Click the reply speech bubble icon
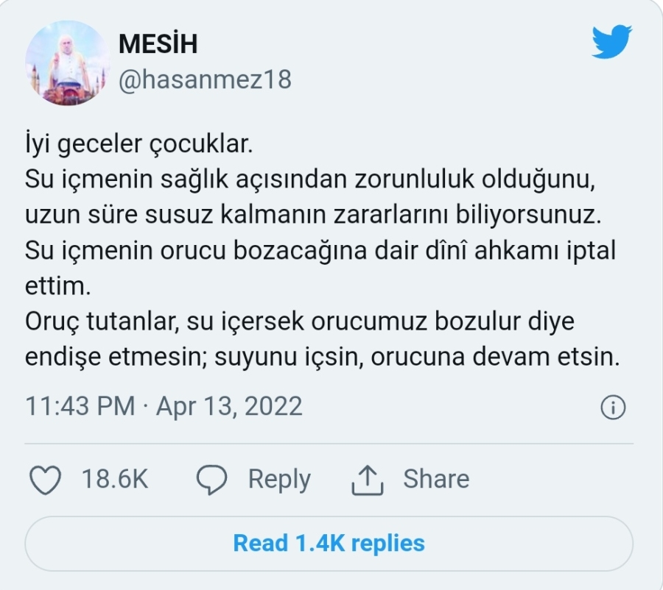 211,480
